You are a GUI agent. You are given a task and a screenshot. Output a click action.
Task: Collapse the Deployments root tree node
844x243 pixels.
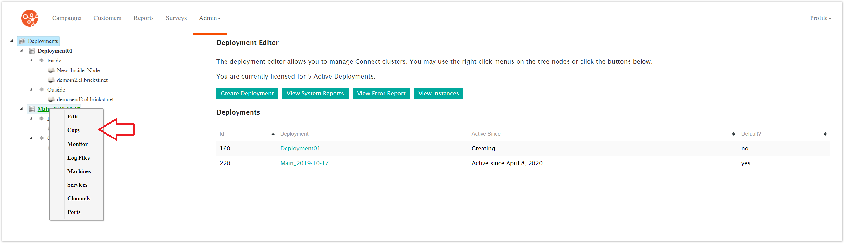click(x=12, y=41)
